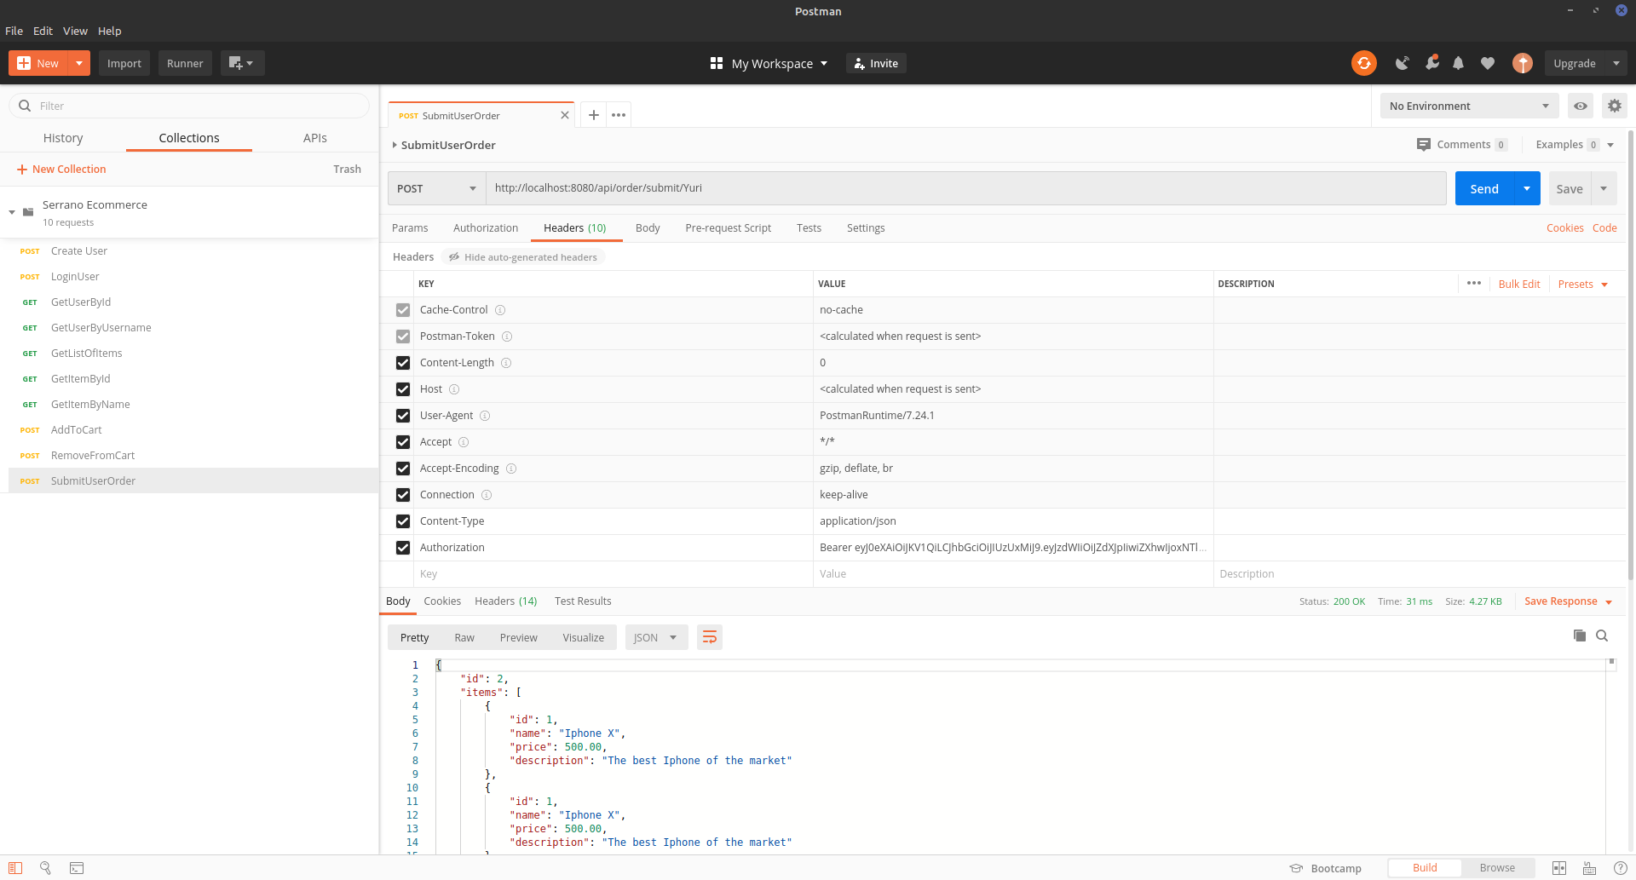Open the Test Results tab
The width and height of the screenshot is (1636, 880).
tap(583, 601)
